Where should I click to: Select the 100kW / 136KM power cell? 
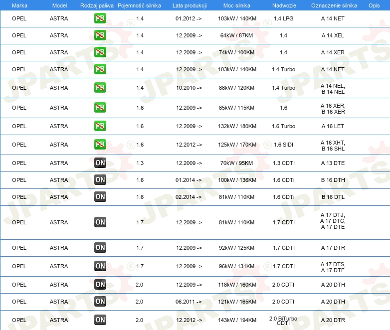pos(237,180)
